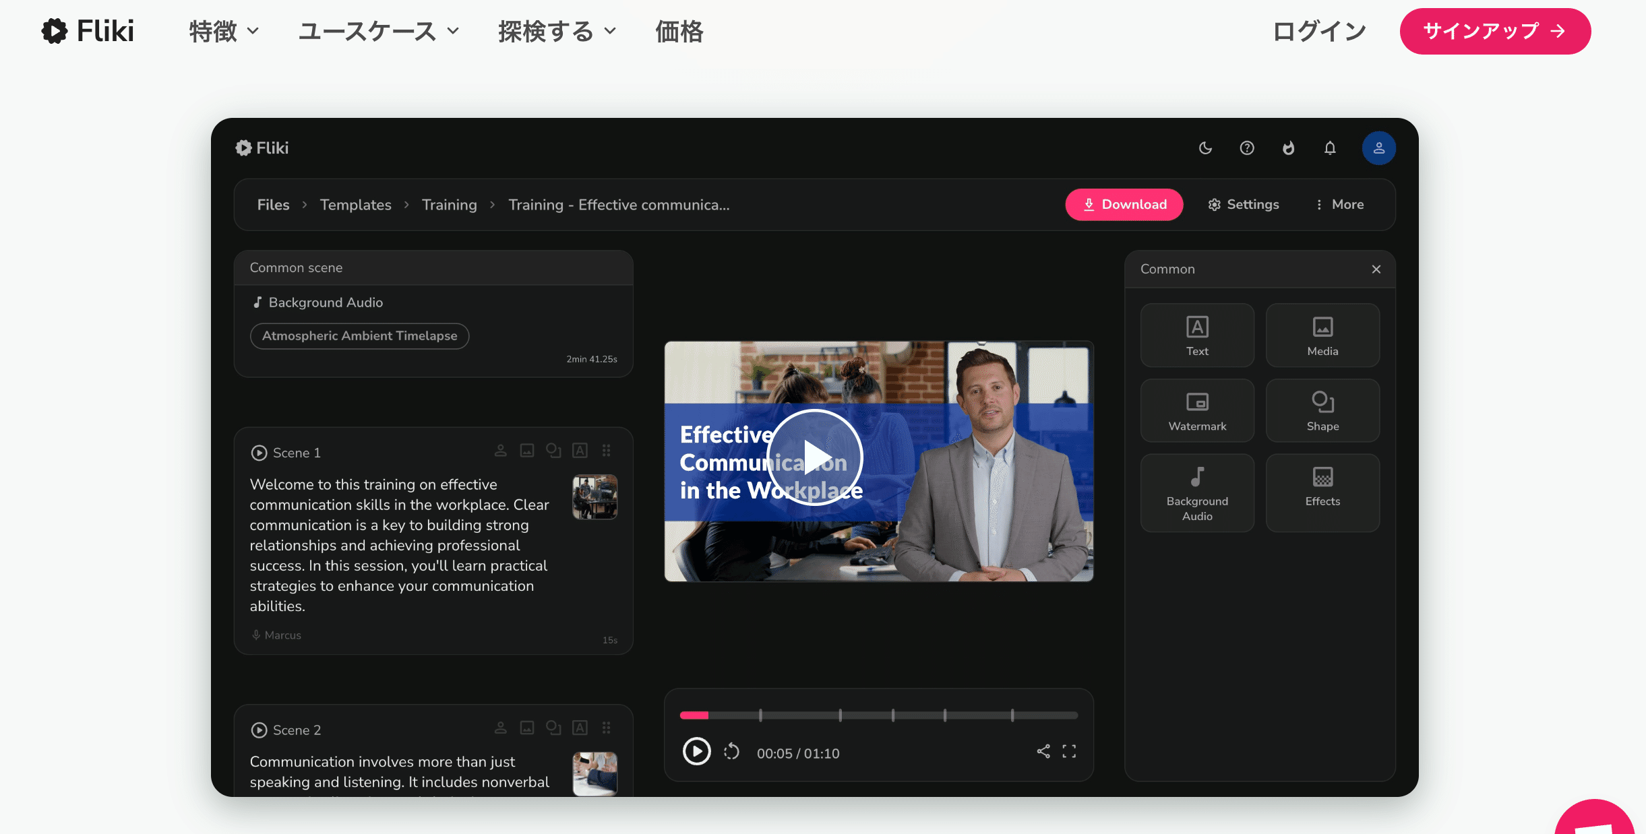Screen dimensions: 1646x834
Task: Go to Files breadcrumb
Action: click(x=273, y=205)
